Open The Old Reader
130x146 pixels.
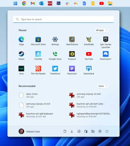coord(38,70)
